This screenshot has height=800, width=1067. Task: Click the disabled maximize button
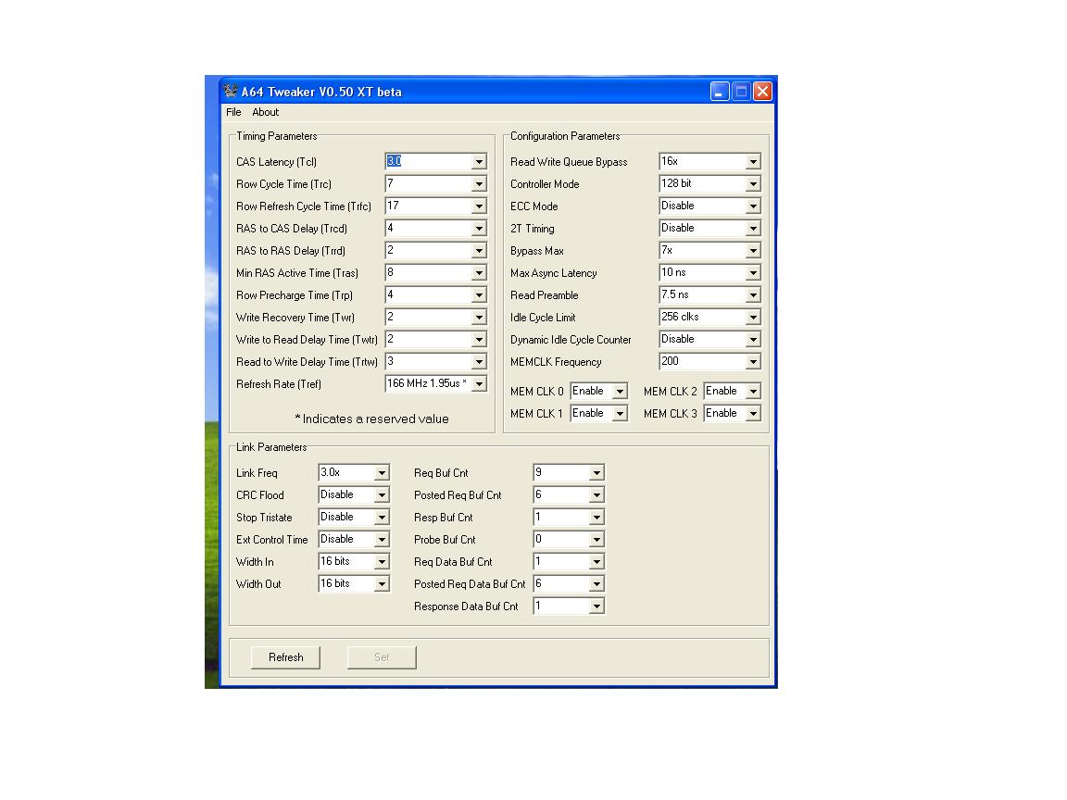tap(741, 91)
